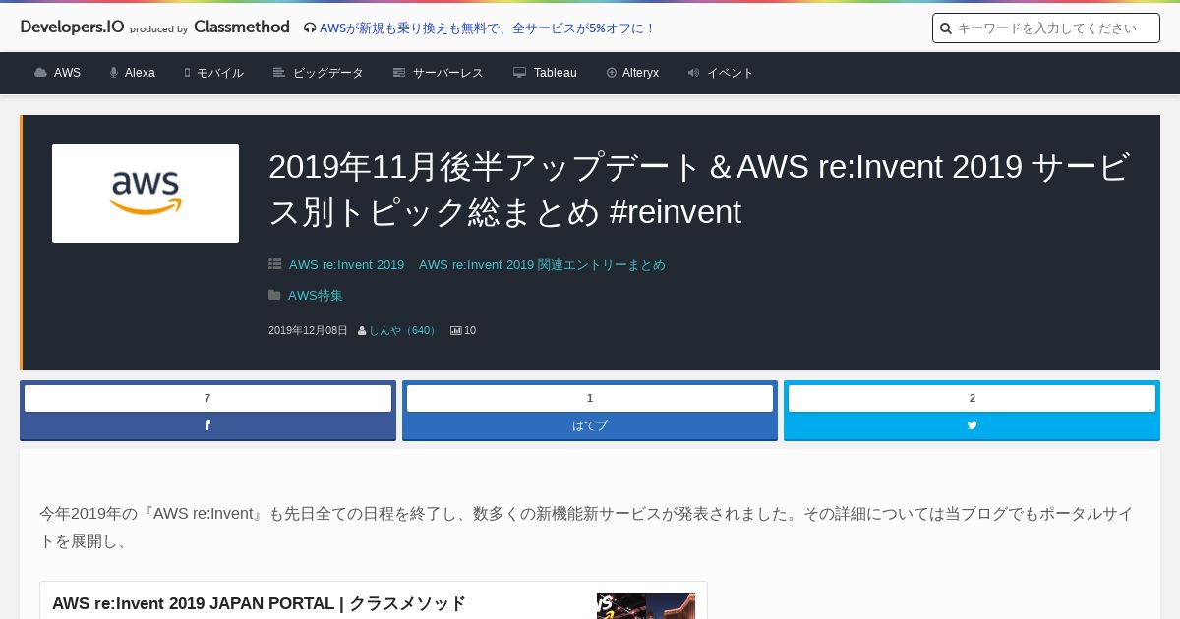
Task: Click the Developers.IO site logo
Action: click(72, 27)
